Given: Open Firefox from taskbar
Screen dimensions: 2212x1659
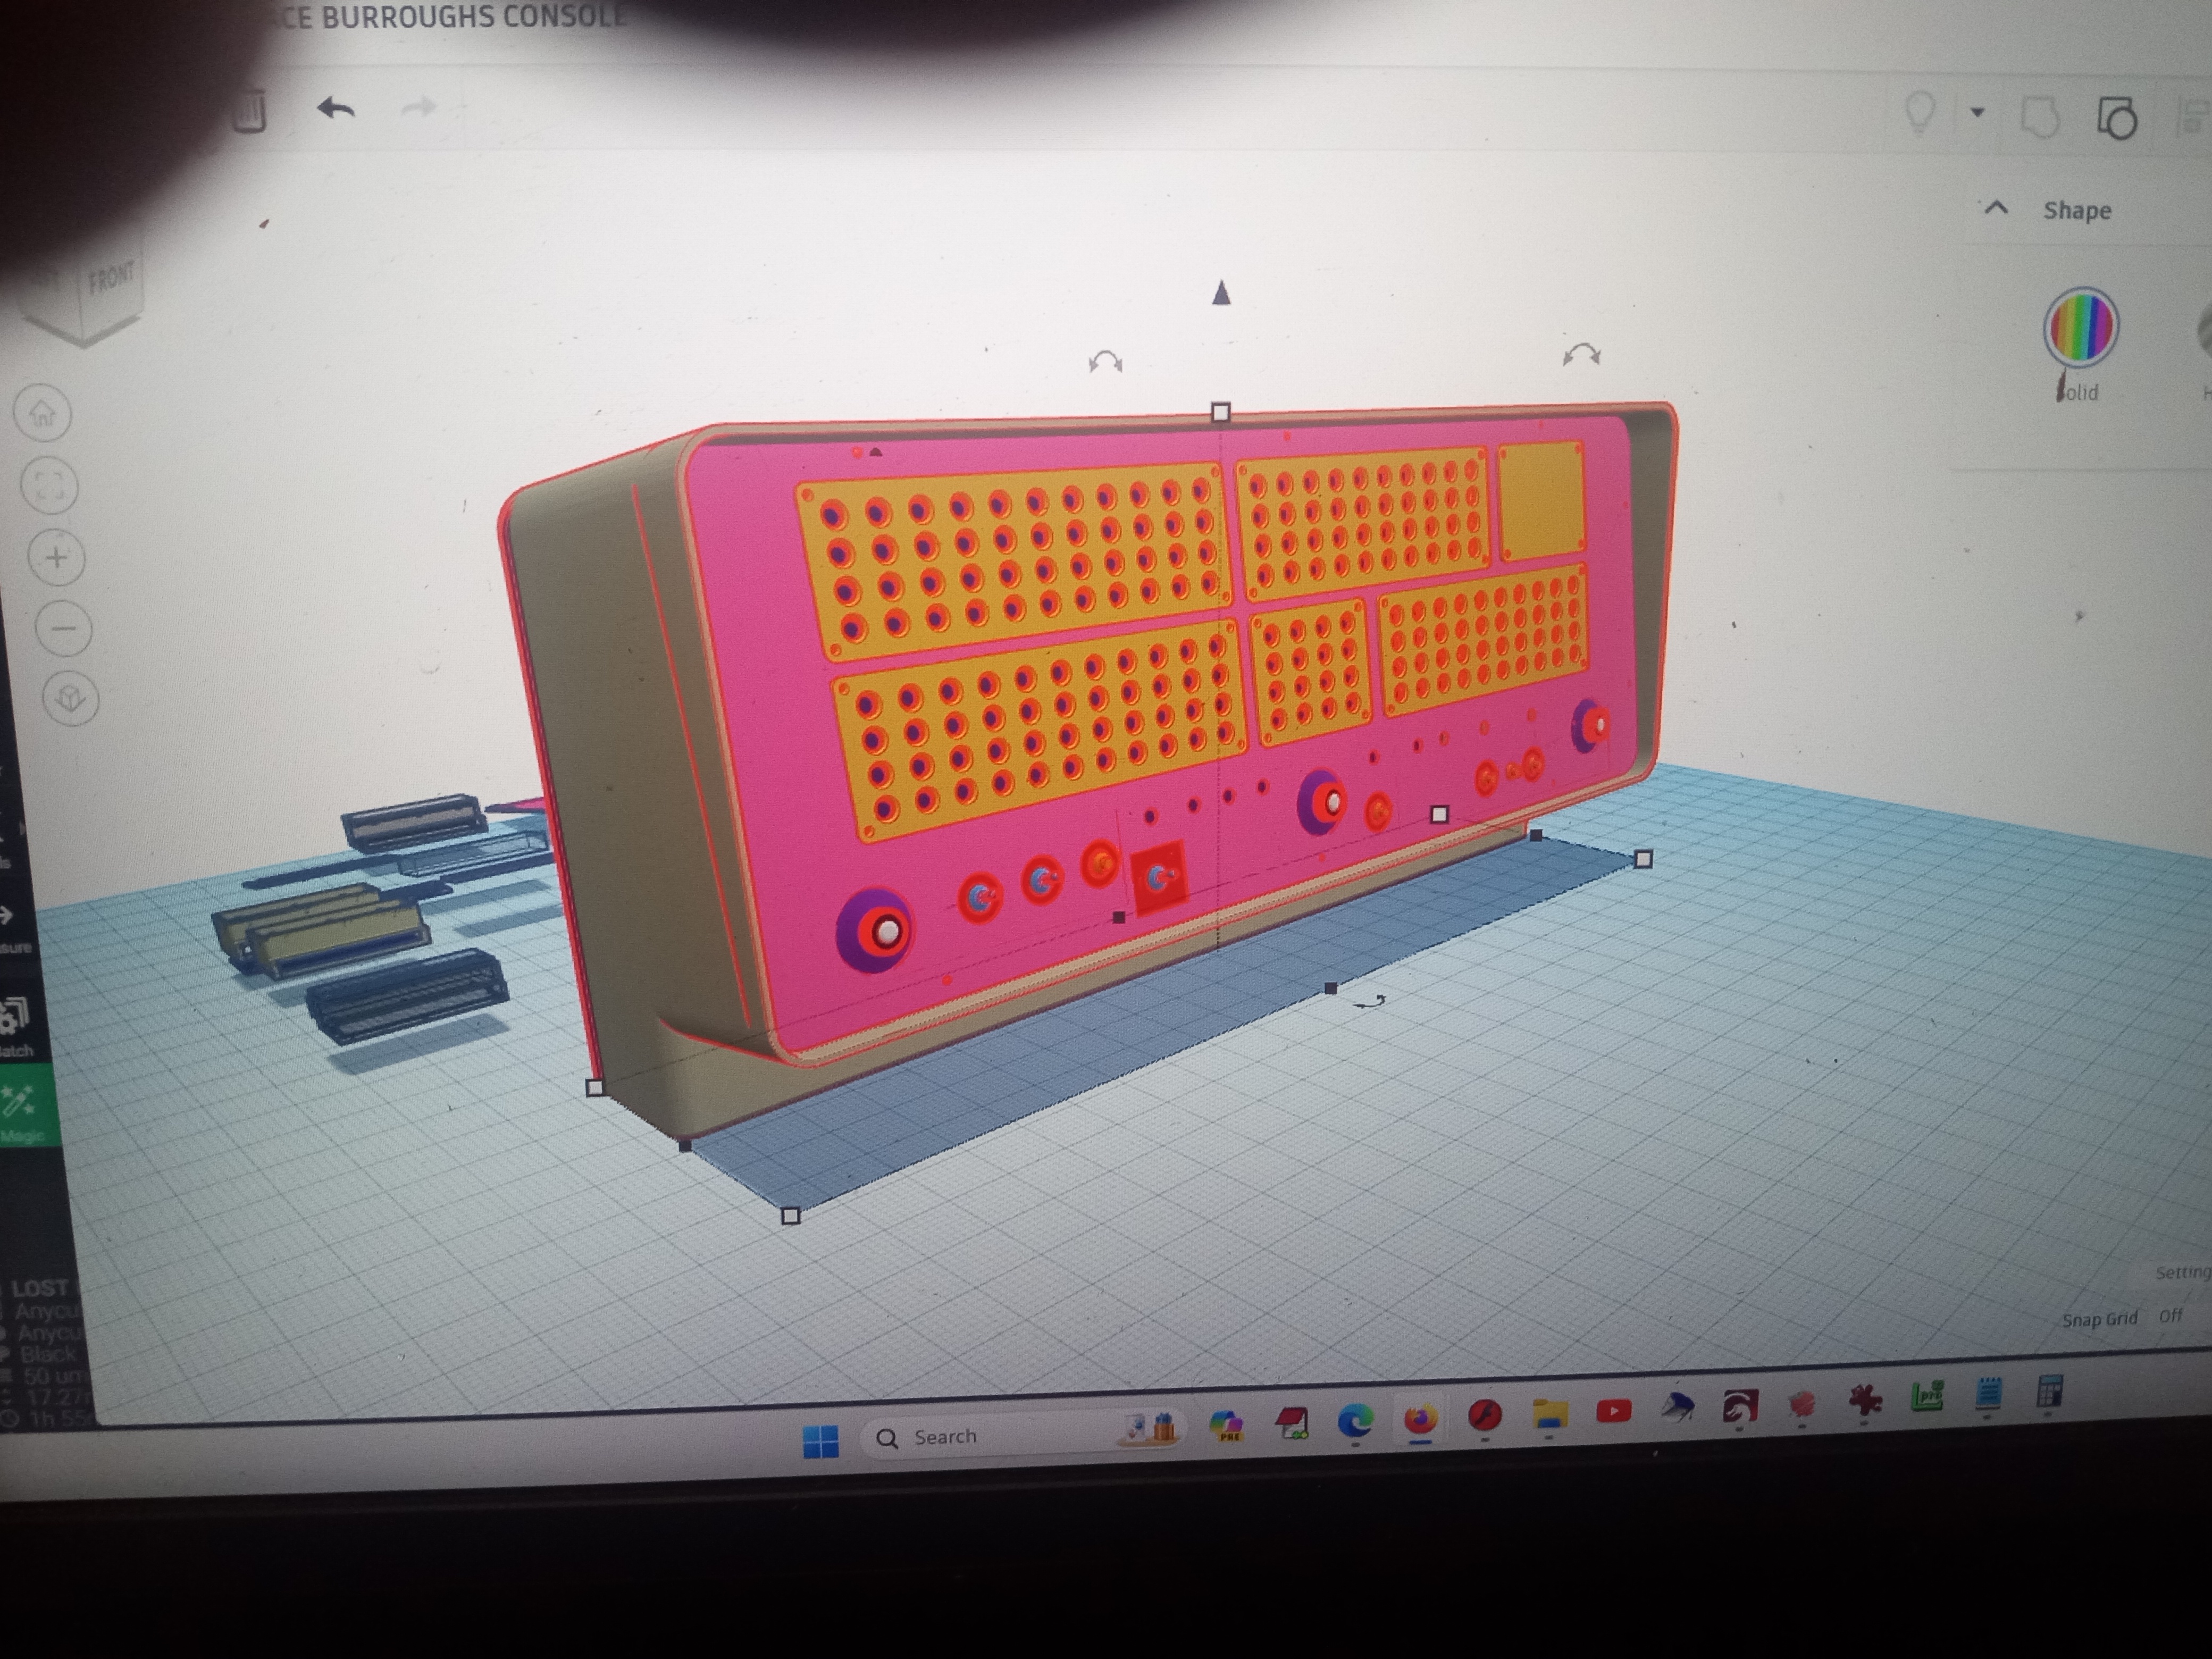Looking at the screenshot, I should pyautogui.click(x=1420, y=1418).
